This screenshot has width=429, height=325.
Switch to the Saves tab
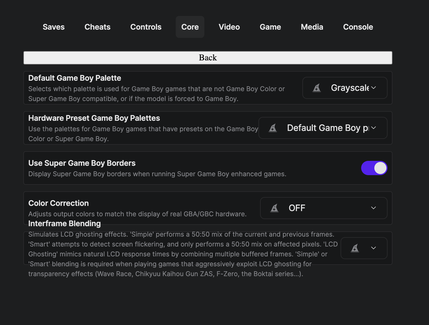pyautogui.click(x=54, y=27)
